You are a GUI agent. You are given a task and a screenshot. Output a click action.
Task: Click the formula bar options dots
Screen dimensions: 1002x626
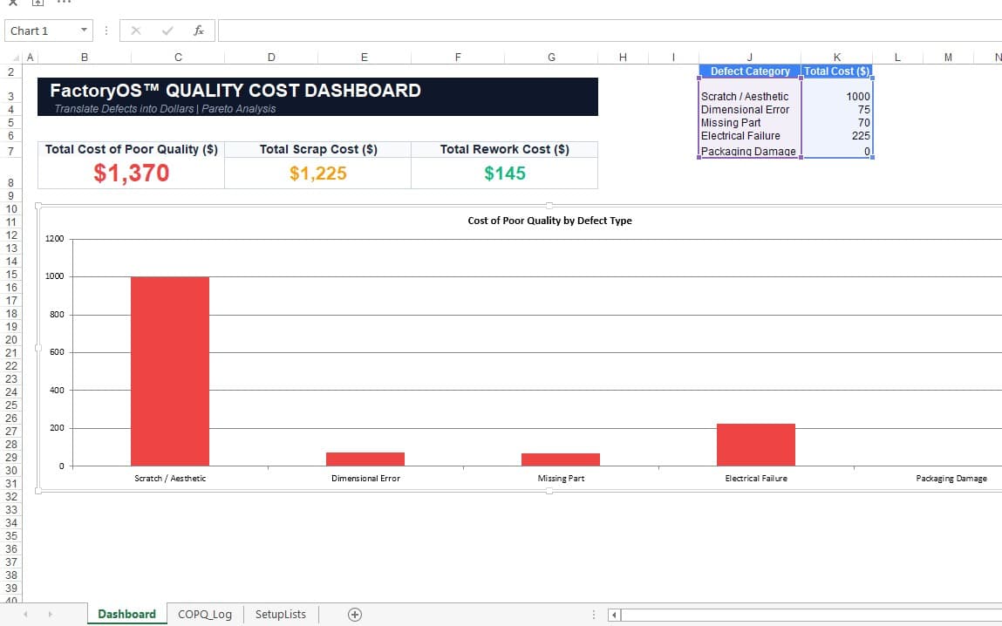point(106,31)
